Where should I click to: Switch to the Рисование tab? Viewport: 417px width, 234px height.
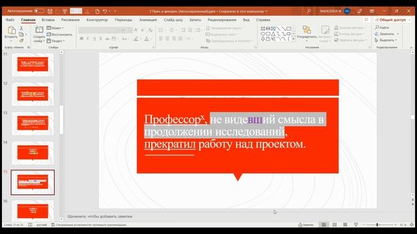pyautogui.click(x=70, y=20)
